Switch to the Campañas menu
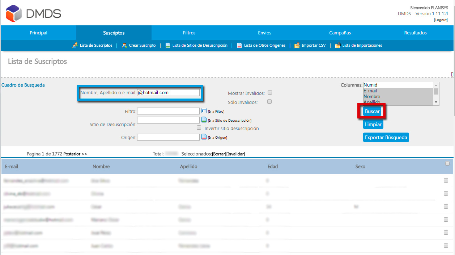The height and width of the screenshot is (255, 455). tap(340, 33)
